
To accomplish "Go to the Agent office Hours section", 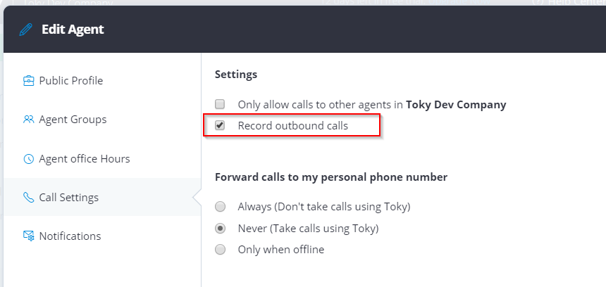I will coord(84,159).
